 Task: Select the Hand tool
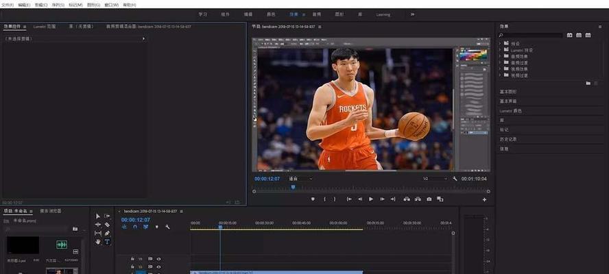click(x=98, y=242)
